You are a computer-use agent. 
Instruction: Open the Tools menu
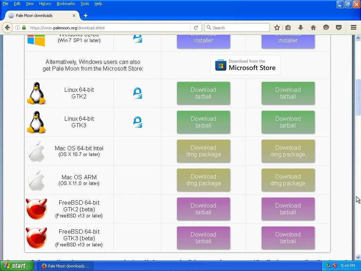85,4
